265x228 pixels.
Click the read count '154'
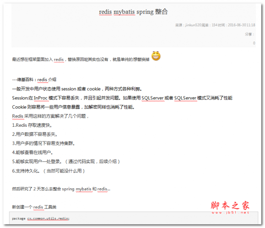point(214,25)
